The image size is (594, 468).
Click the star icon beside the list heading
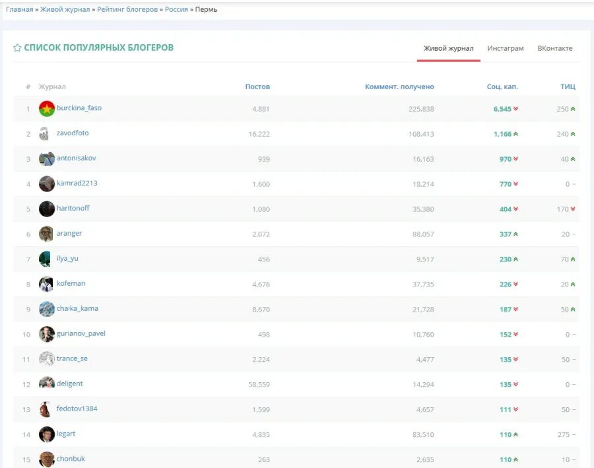[17, 48]
